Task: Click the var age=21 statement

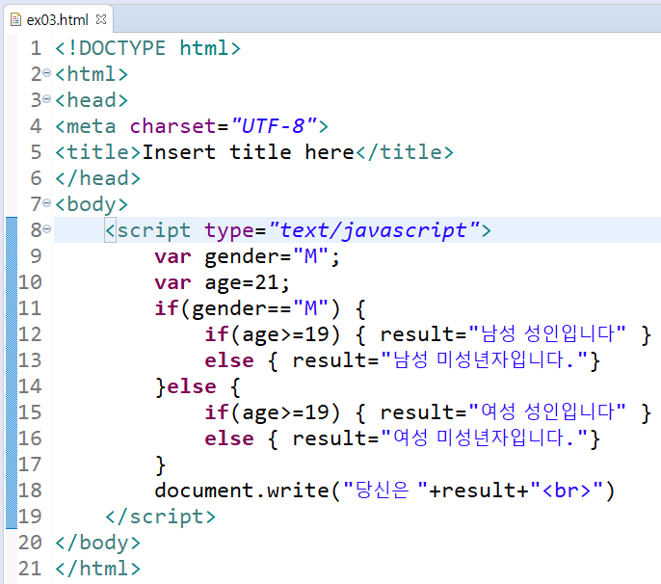Action: (223, 282)
